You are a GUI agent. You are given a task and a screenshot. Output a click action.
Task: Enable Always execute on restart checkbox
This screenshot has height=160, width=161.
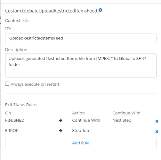pos(7,84)
